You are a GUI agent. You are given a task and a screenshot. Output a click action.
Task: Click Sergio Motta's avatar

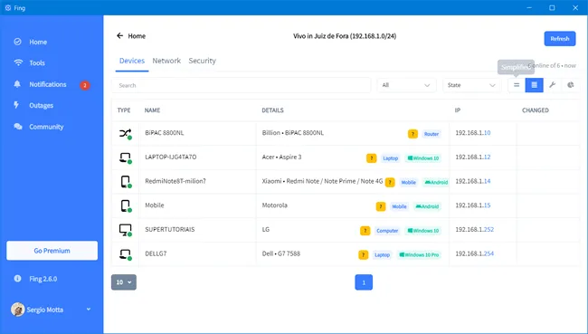click(17, 310)
